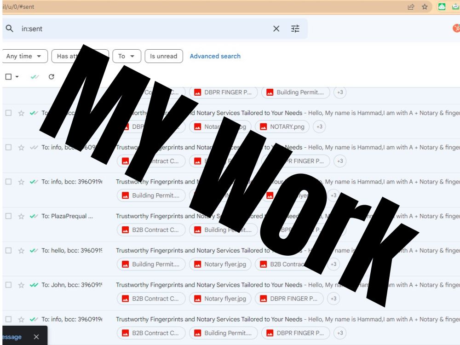
Task: Select the John email checkbox
Action: 8,285
